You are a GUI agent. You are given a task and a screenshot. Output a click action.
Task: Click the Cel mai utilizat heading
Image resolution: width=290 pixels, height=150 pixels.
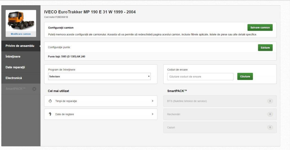tap(59, 91)
